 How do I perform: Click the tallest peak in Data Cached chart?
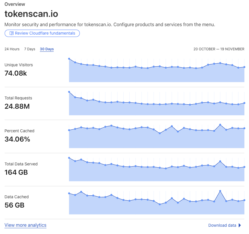click(220, 191)
